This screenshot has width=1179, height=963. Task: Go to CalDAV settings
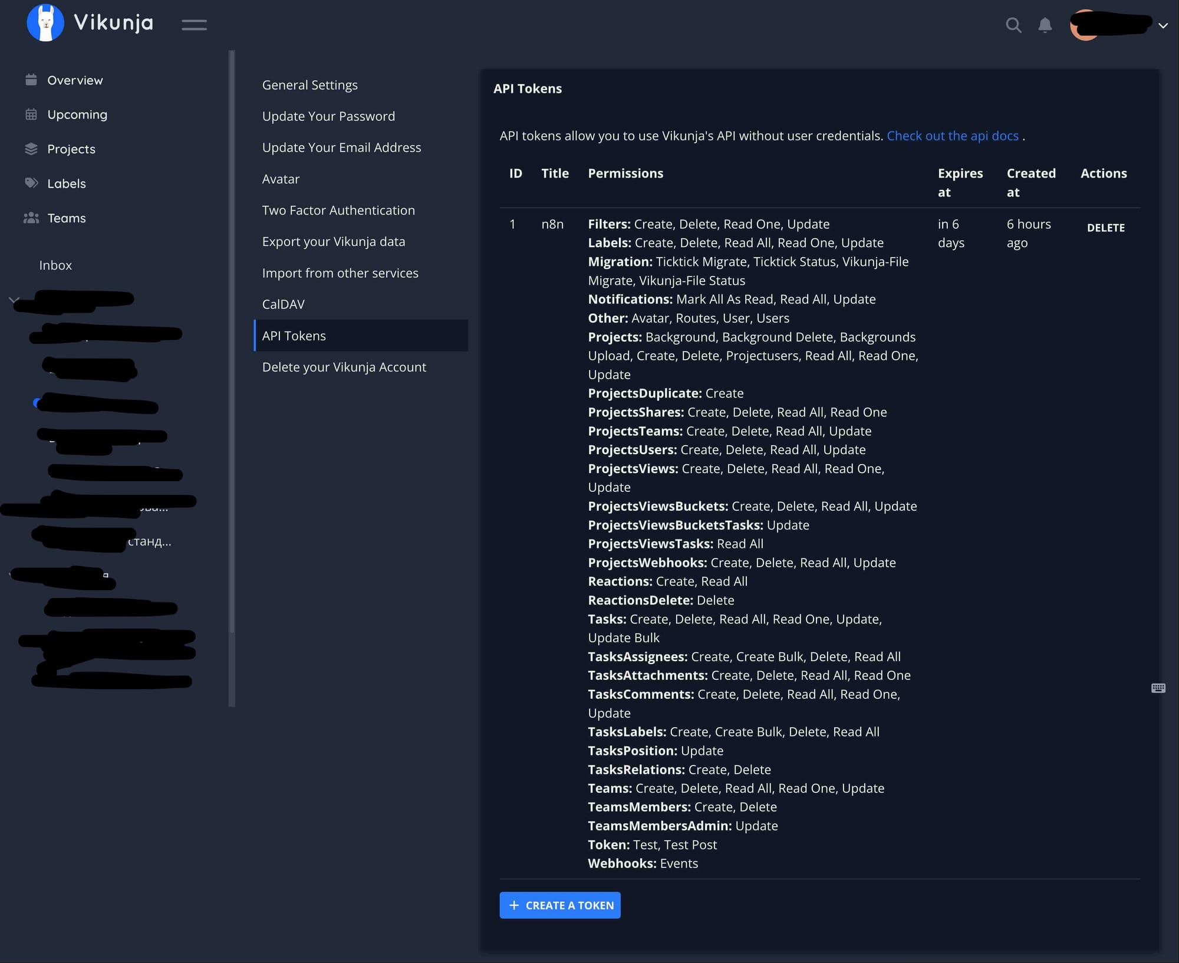(x=284, y=304)
